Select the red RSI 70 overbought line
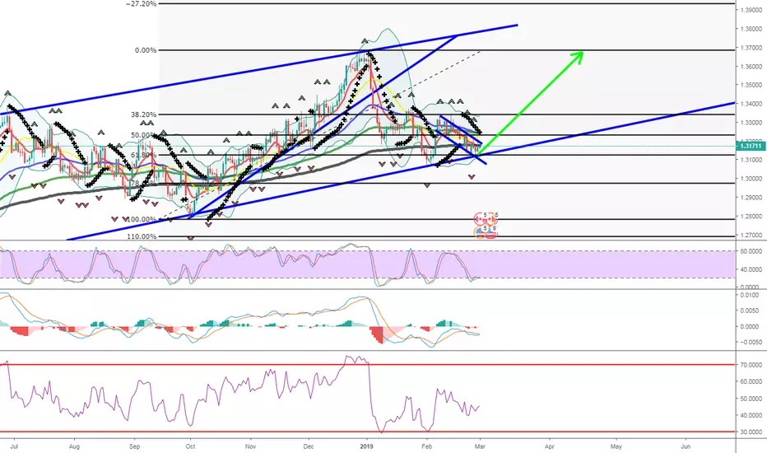 click(x=367, y=365)
